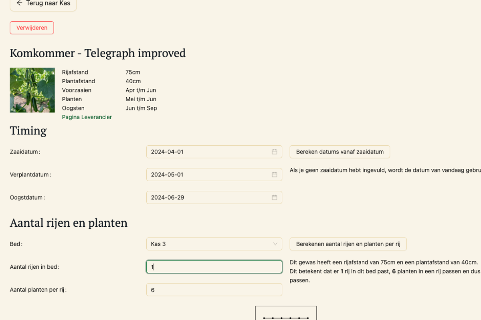Click the Aantal rijen in bed field

pos(214,267)
